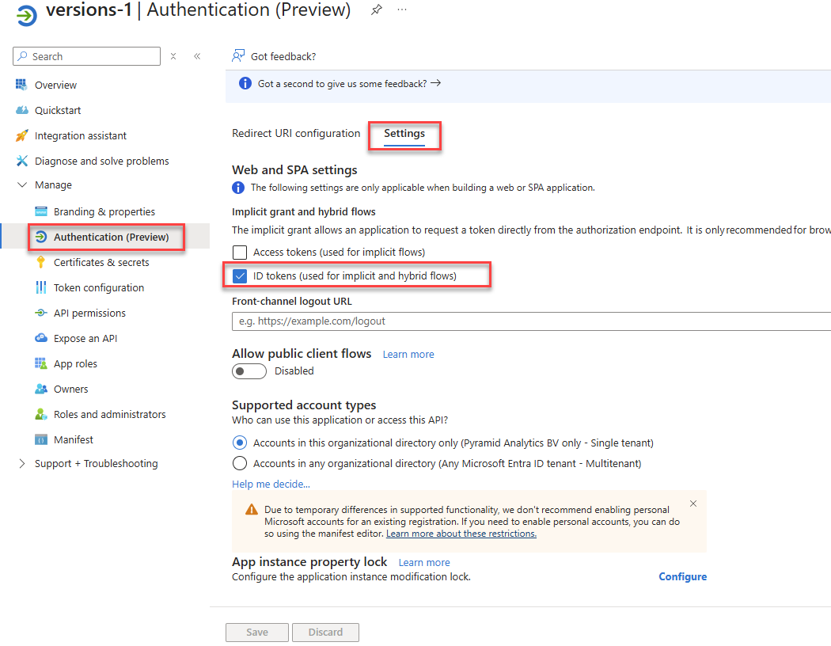Toggle the Allow public client flows switch
This screenshot has height=646, width=831.
248,371
